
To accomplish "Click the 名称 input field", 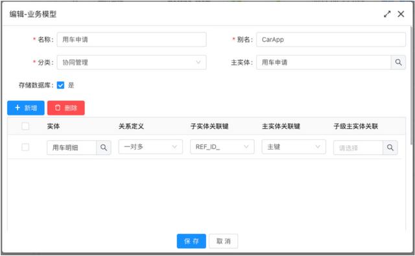I will tap(132, 40).
